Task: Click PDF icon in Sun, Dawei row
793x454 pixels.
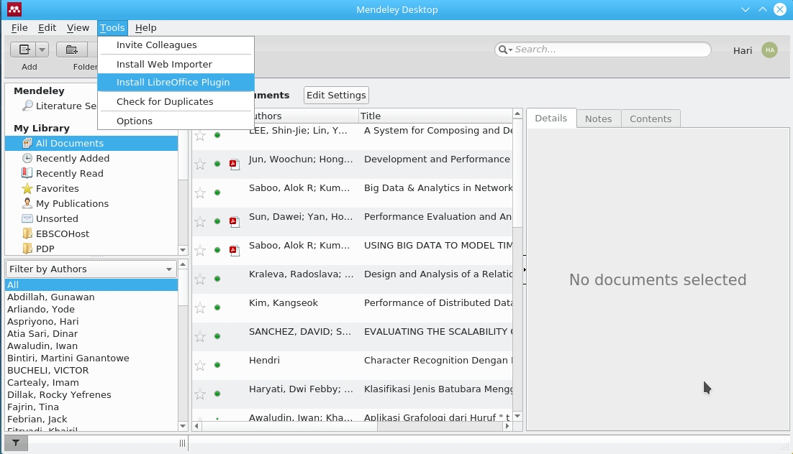Action: 234,222
